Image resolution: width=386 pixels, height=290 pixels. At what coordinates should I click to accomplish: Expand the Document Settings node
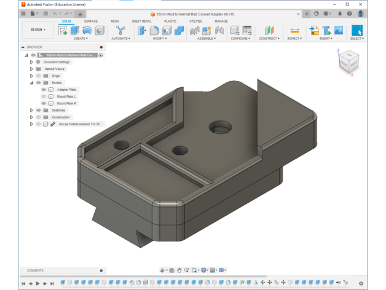pyautogui.click(x=31, y=62)
